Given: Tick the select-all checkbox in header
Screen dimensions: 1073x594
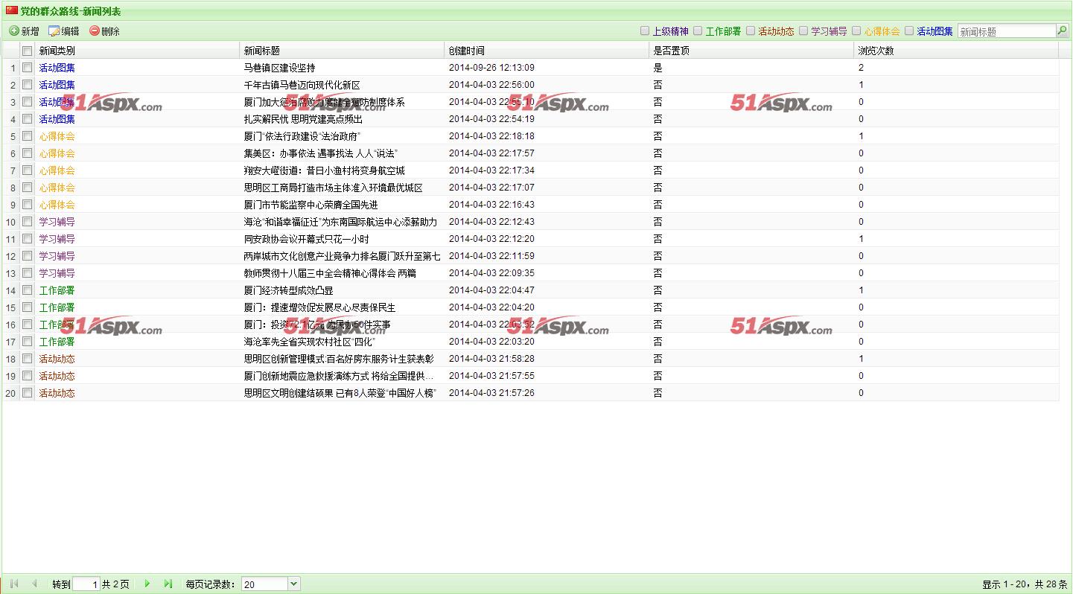Looking at the screenshot, I should (28, 51).
